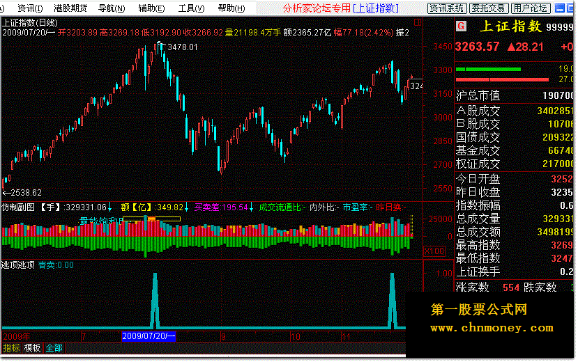The width and height of the screenshot is (578, 362).
Task: Click the 3263.57 current index price
Action: coord(478,47)
